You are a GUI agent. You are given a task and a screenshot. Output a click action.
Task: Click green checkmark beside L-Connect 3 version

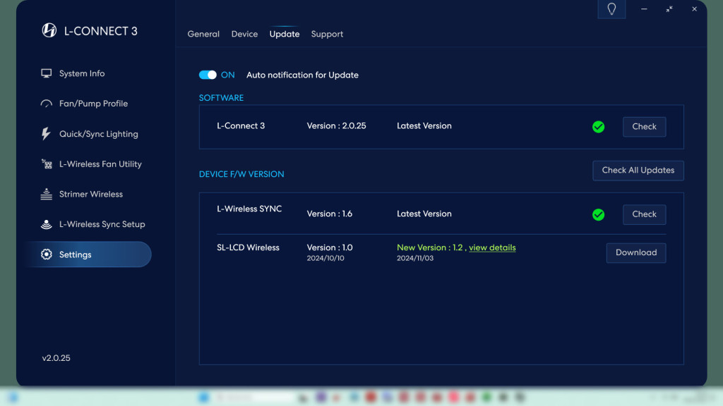click(598, 127)
